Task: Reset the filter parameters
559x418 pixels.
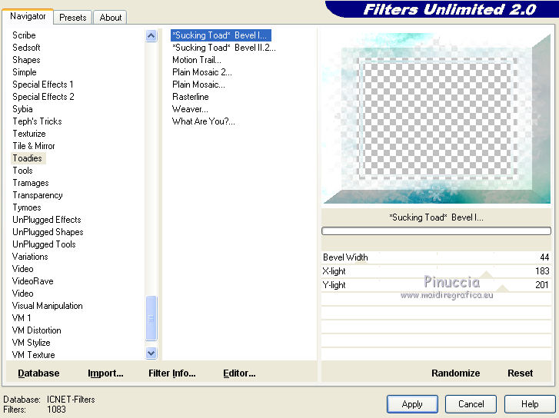Action: tap(520, 373)
